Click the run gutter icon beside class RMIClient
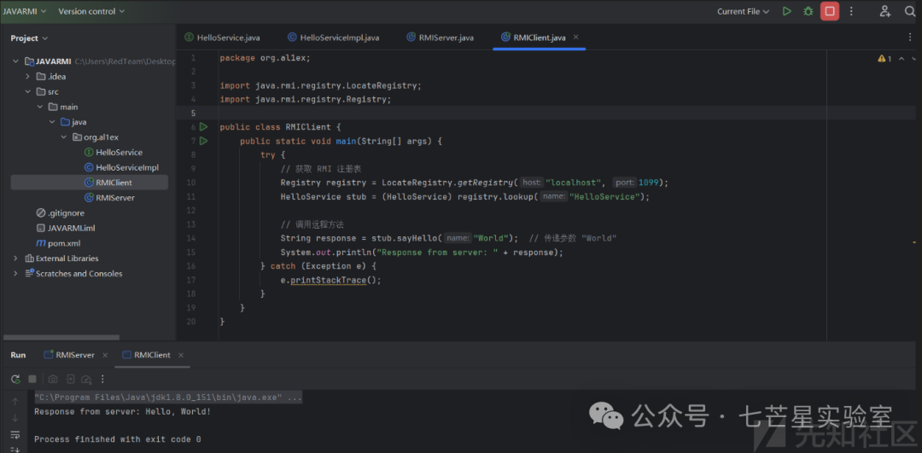Viewport: 922px width, 453px height. pyautogui.click(x=203, y=126)
